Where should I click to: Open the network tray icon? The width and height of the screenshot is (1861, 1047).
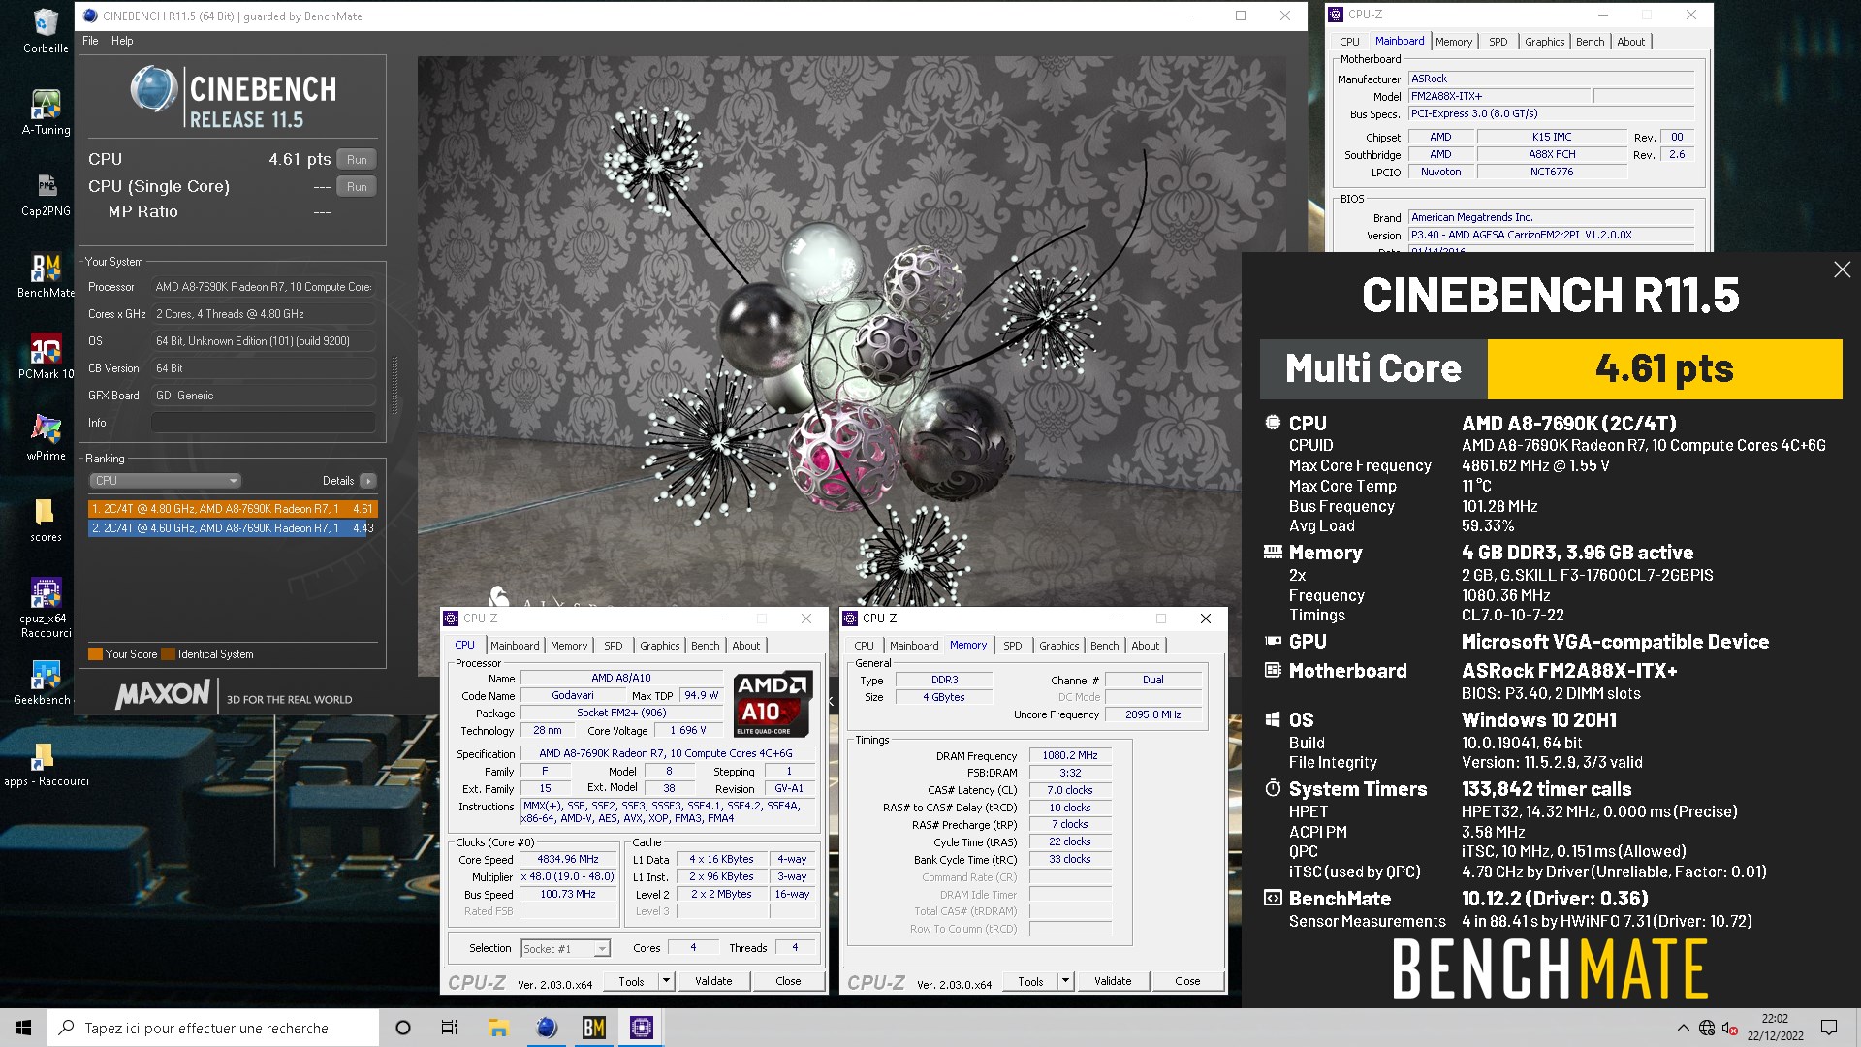coord(1707,1028)
